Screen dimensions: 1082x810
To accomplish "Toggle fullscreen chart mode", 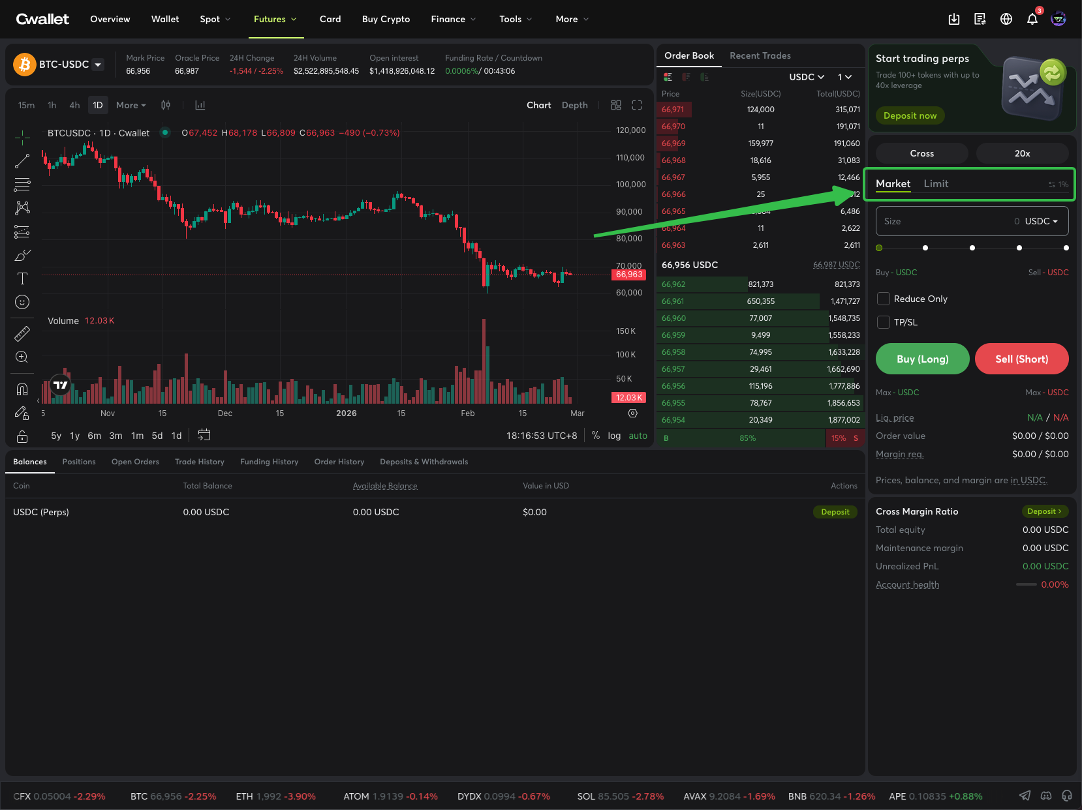I will tap(637, 105).
